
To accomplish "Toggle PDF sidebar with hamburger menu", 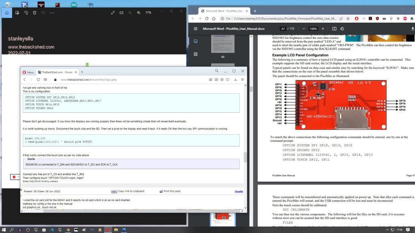I will [x=196, y=29].
